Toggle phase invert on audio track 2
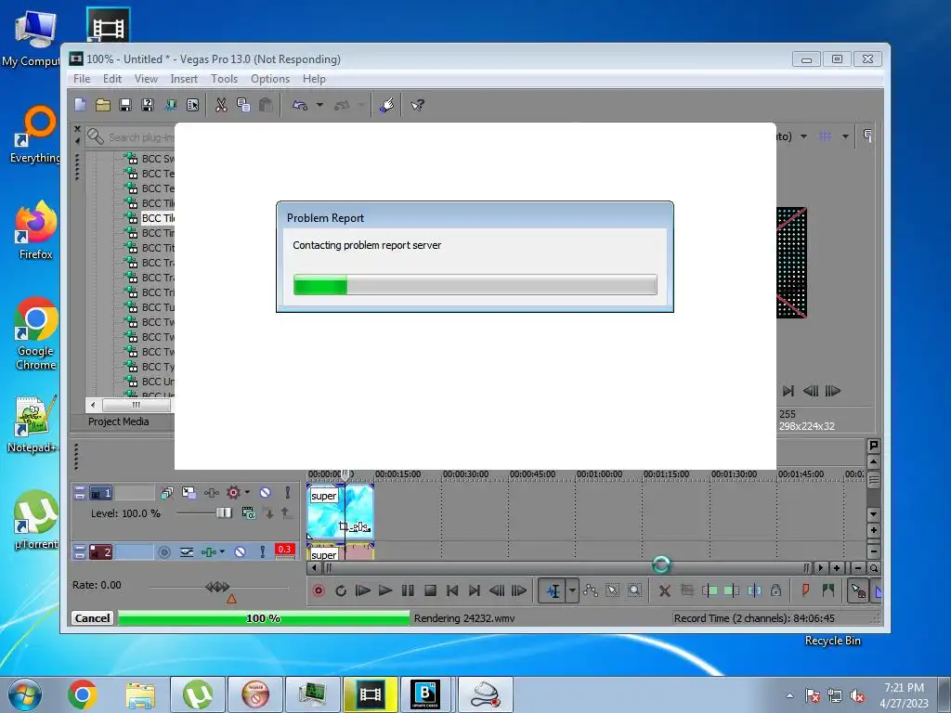 (187, 551)
